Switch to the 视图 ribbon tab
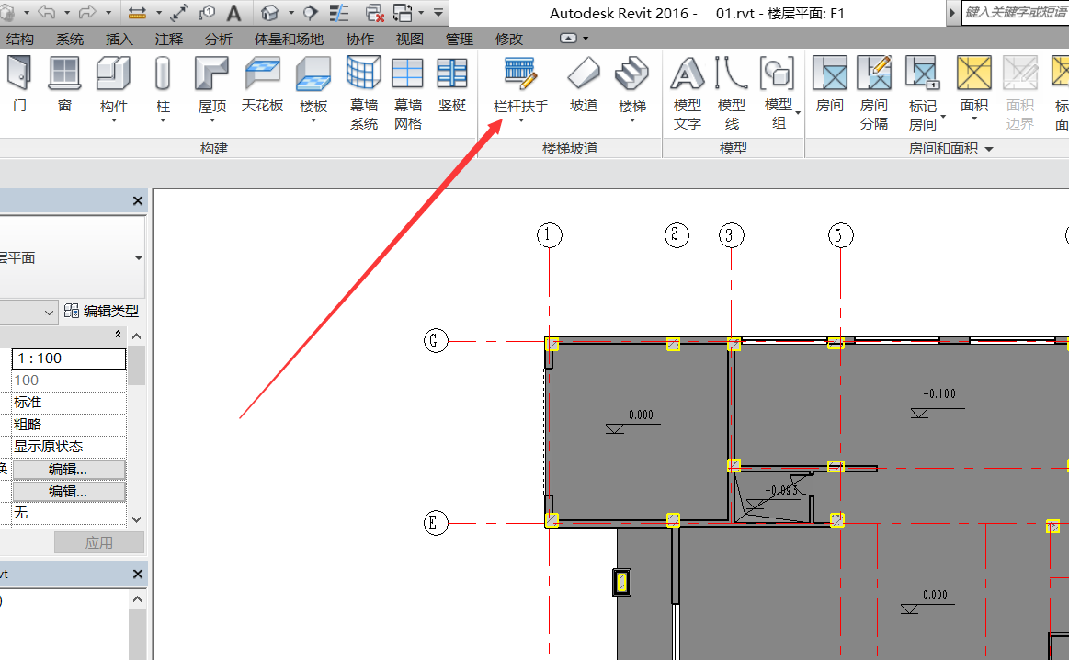 (x=409, y=39)
